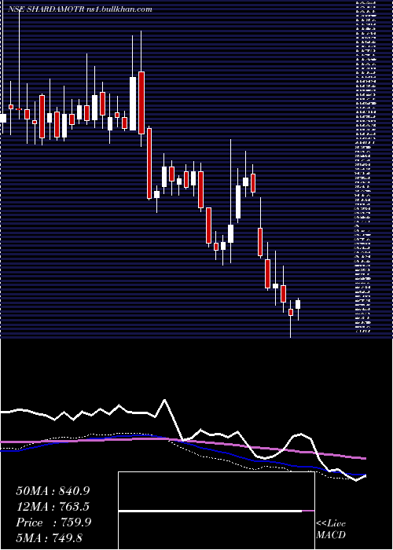Click the NSE SHARDAMOTR chart title text

tap(80, 9)
